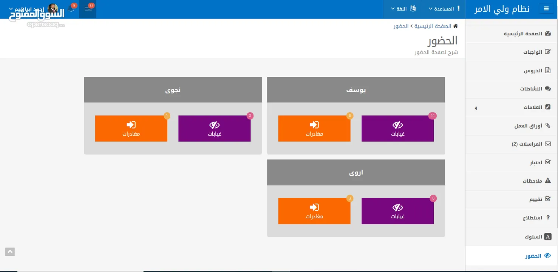The image size is (558, 272).
Task: Click the اروى card header
Action: coord(356,172)
